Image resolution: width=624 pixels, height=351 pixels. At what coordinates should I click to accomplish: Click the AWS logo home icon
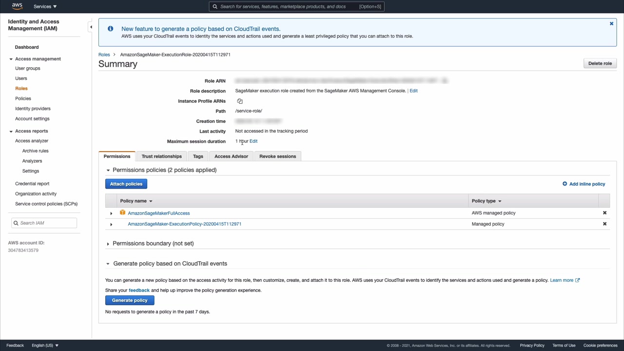17,6
